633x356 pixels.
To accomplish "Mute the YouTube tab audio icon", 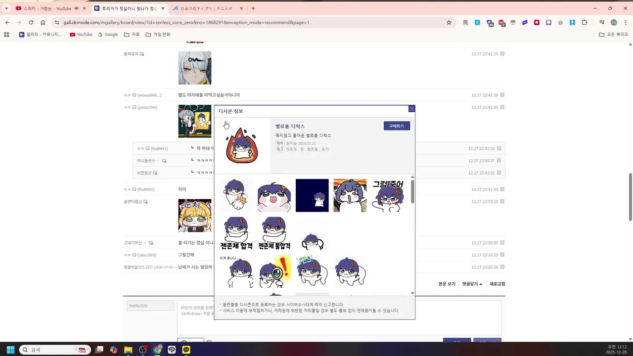I will [x=77, y=8].
